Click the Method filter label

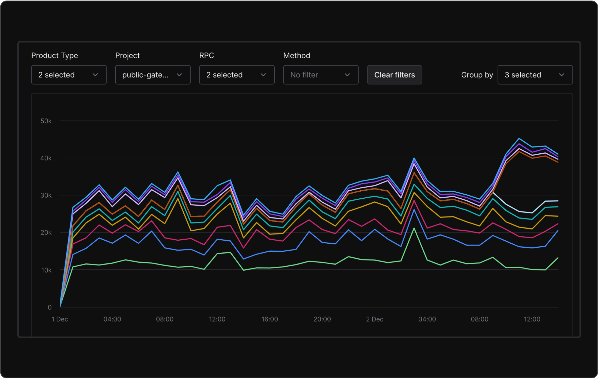tap(297, 55)
